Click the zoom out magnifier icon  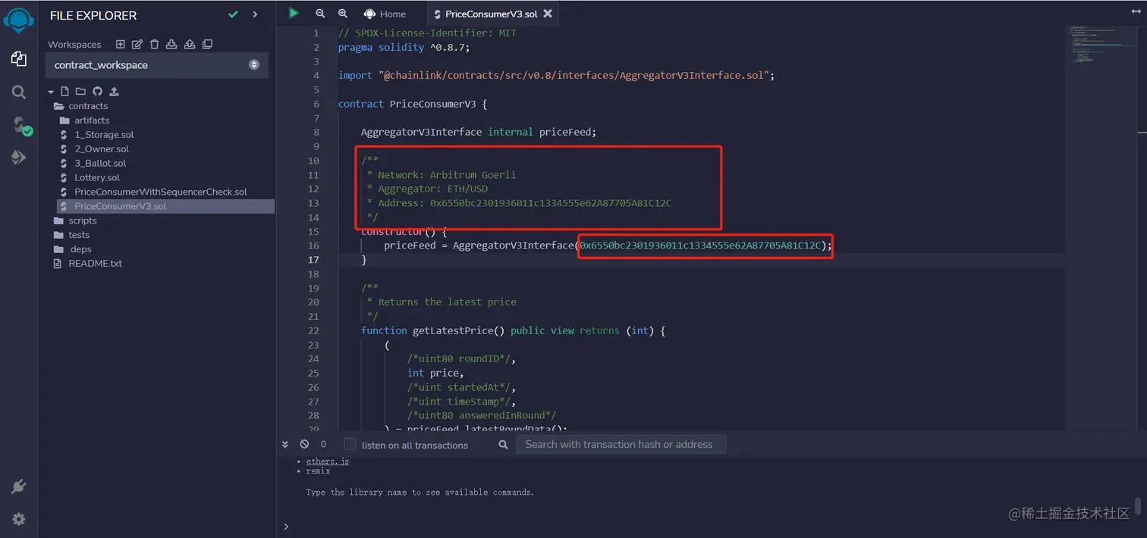coord(320,14)
